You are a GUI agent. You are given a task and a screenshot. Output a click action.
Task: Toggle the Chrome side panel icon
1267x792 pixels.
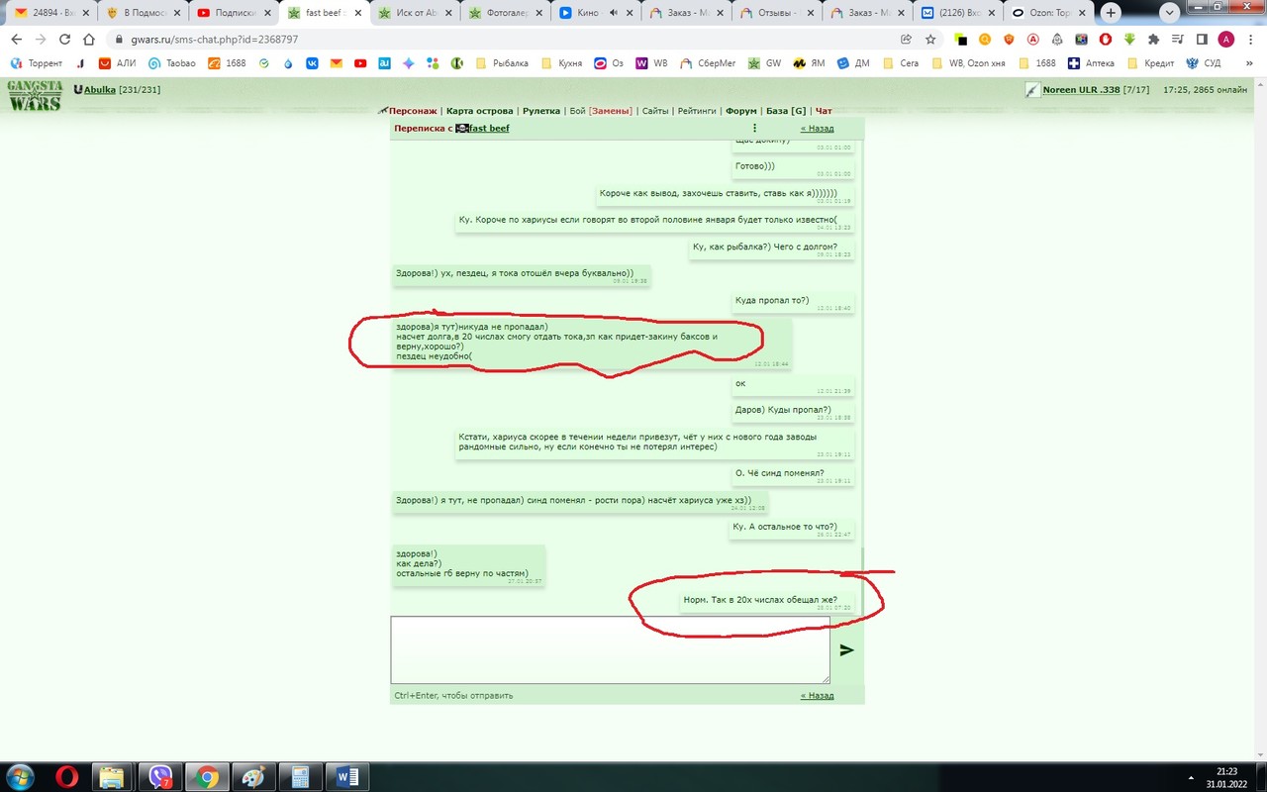1202,40
